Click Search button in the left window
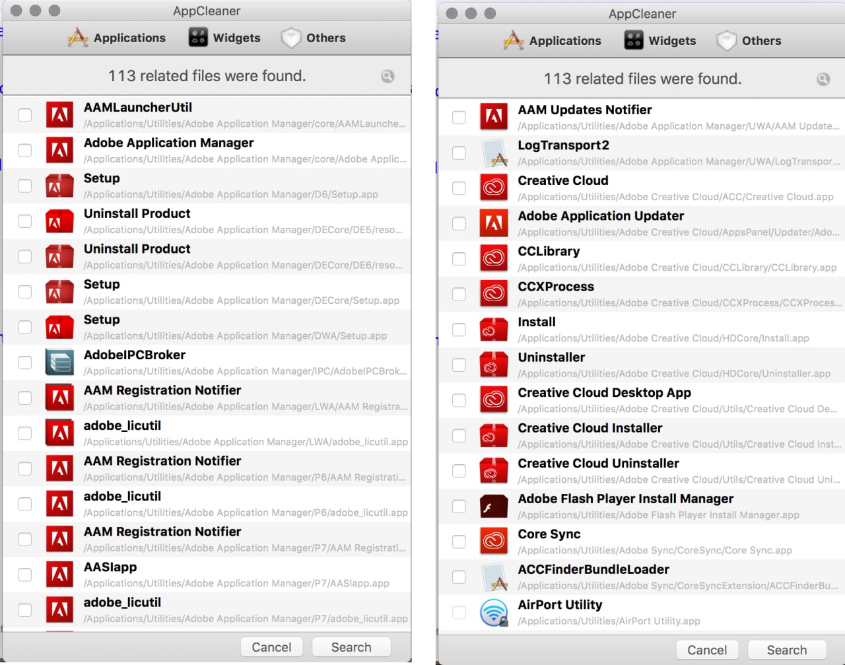This screenshot has width=845, height=665. point(351,647)
